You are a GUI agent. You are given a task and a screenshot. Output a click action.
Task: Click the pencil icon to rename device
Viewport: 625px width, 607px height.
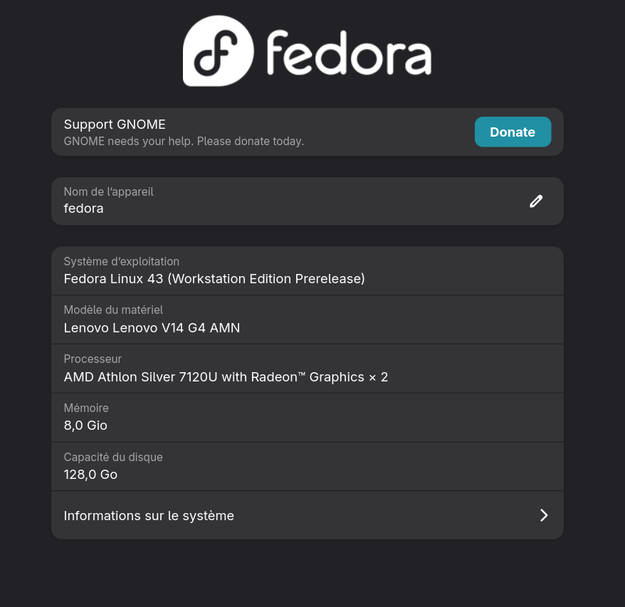536,201
